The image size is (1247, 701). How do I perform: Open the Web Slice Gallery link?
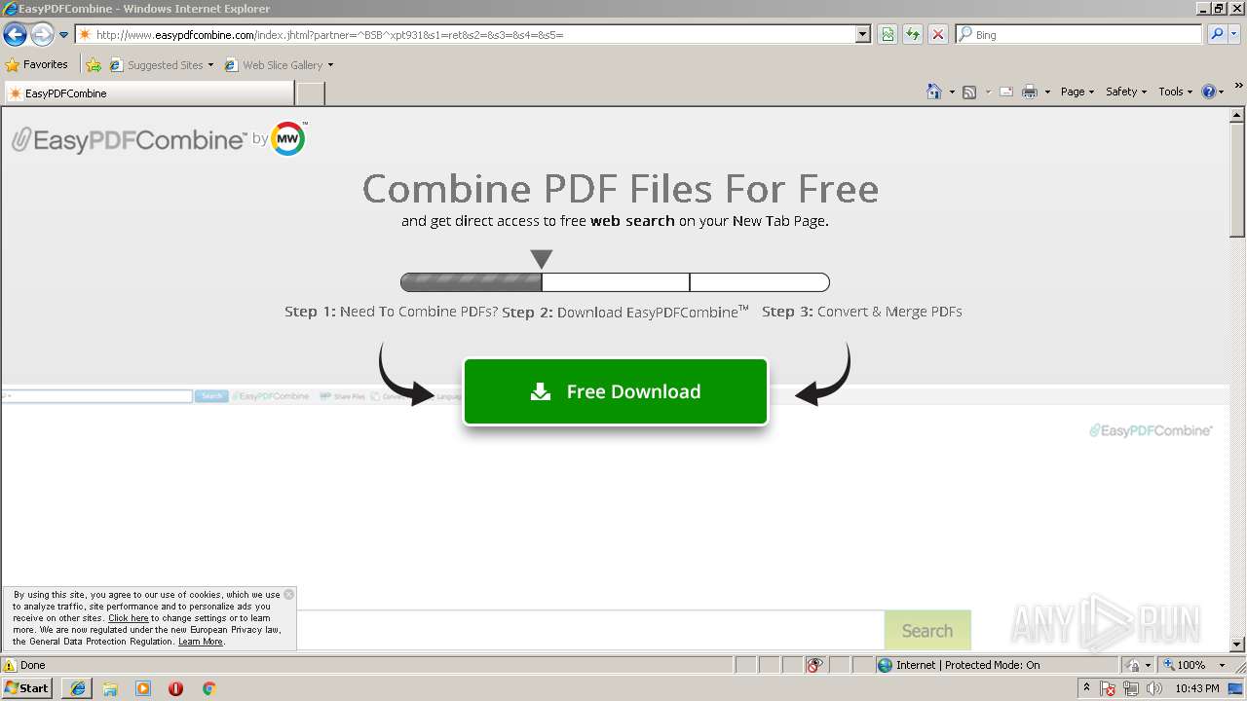pos(279,65)
